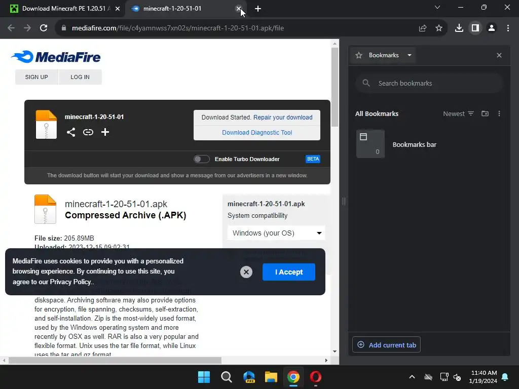Reload the MediaFire page
519x389 pixels.
pos(44,28)
